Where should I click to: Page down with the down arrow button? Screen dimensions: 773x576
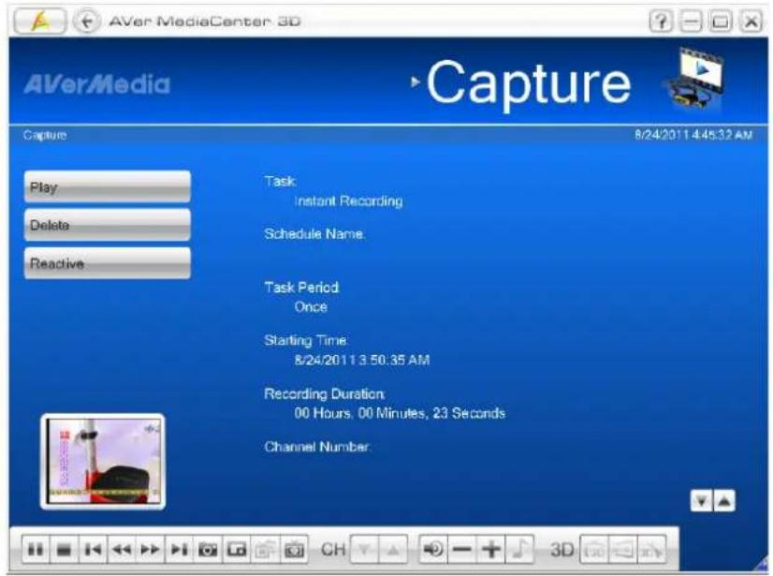click(x=701, y=501)
